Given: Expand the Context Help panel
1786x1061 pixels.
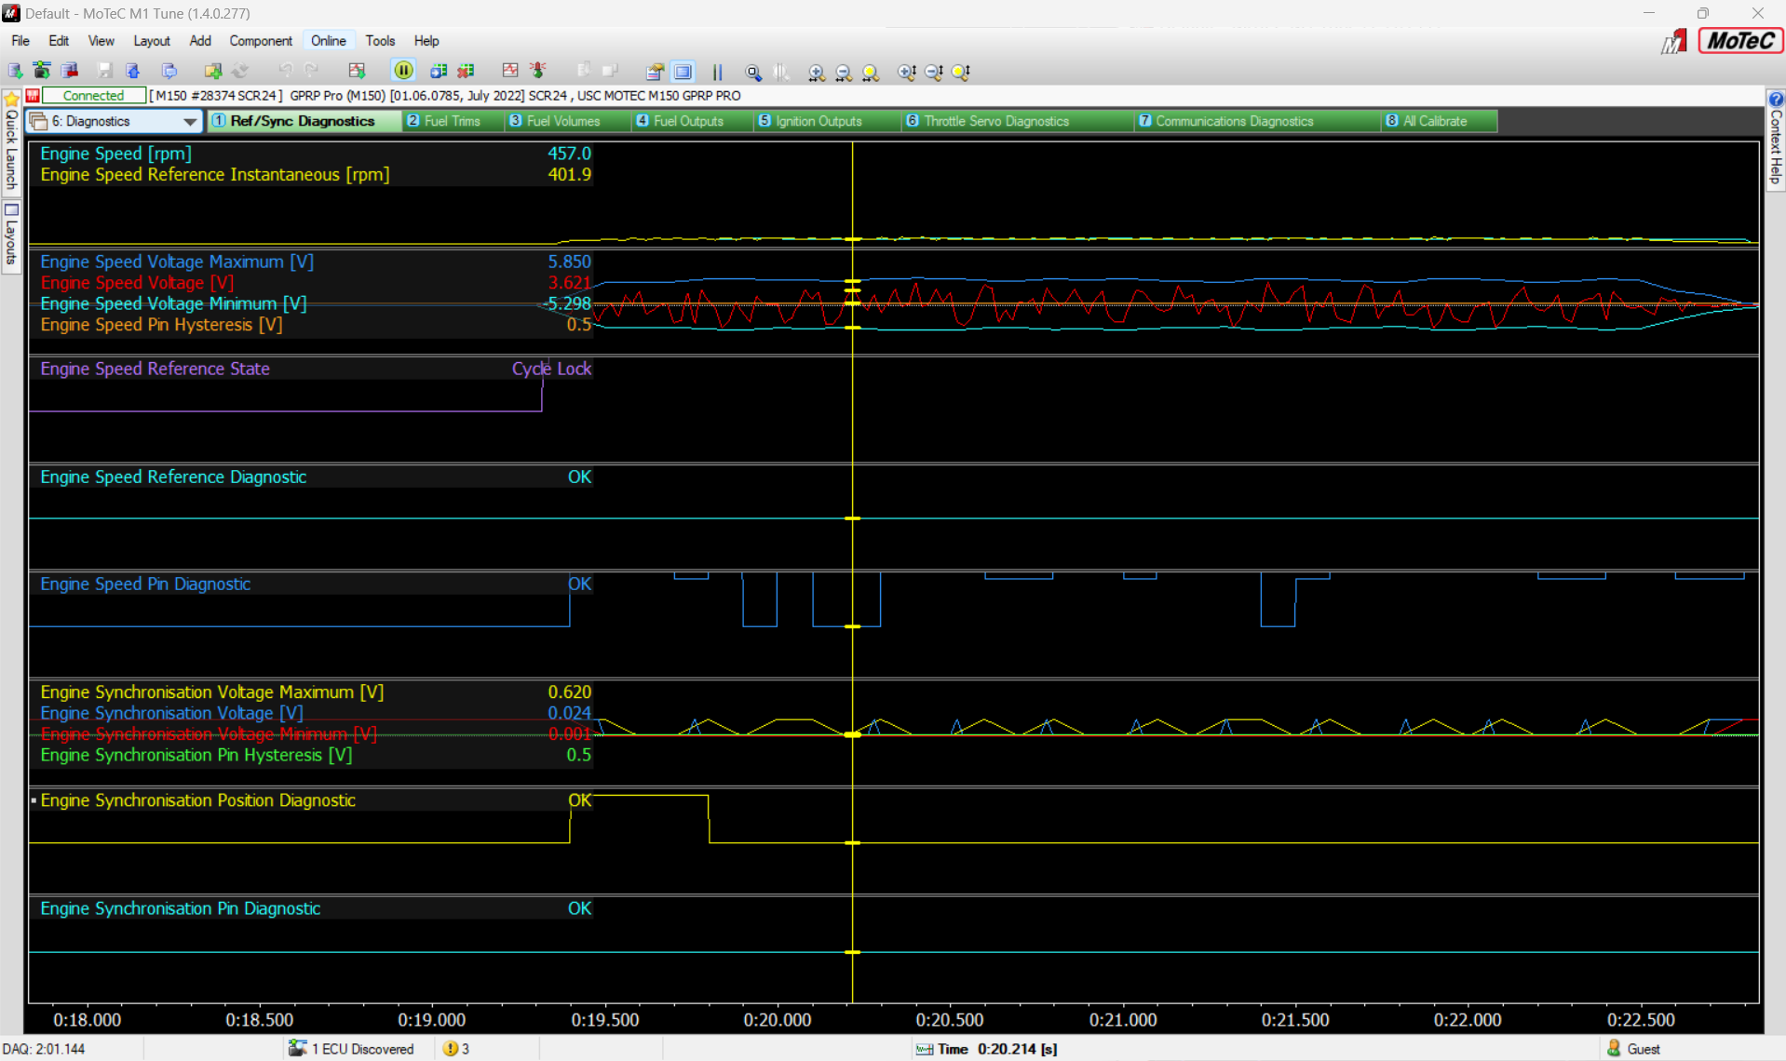Looking at the screenshot, I should coord(1776,149).
